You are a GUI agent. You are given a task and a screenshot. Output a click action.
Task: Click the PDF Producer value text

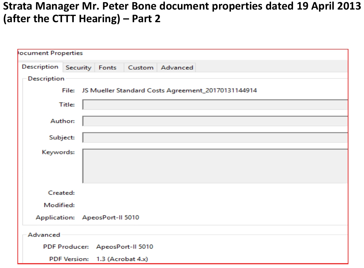(x=125, y=247)
